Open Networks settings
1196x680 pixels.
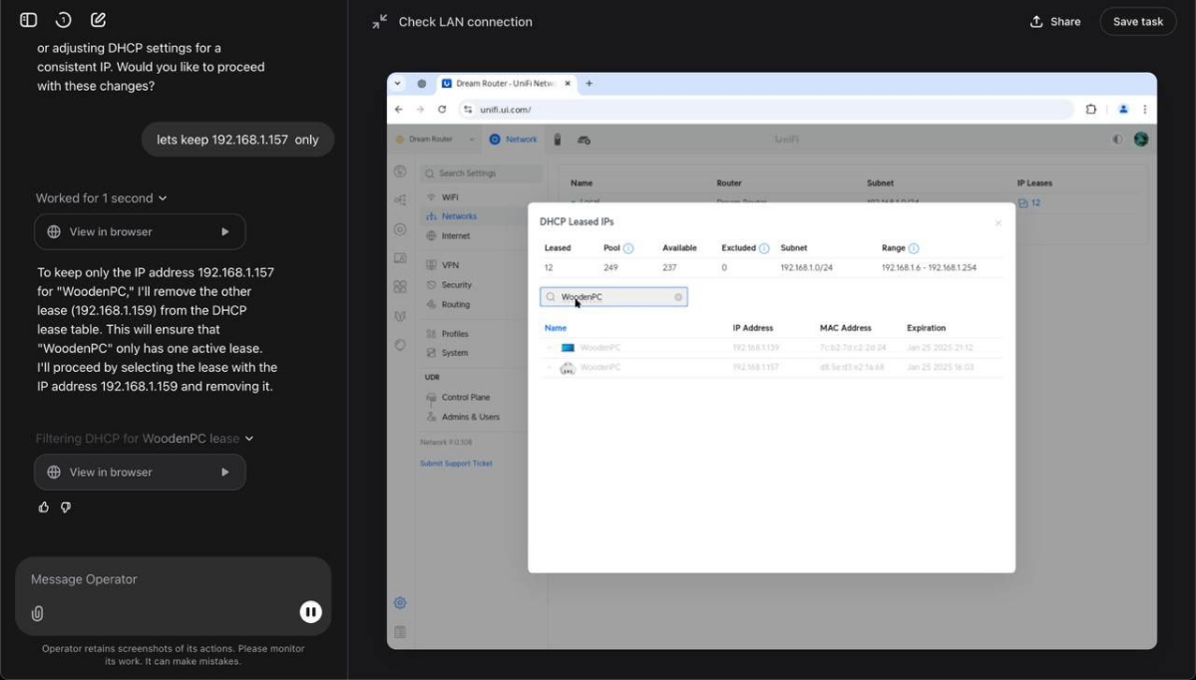click(459, 216)
